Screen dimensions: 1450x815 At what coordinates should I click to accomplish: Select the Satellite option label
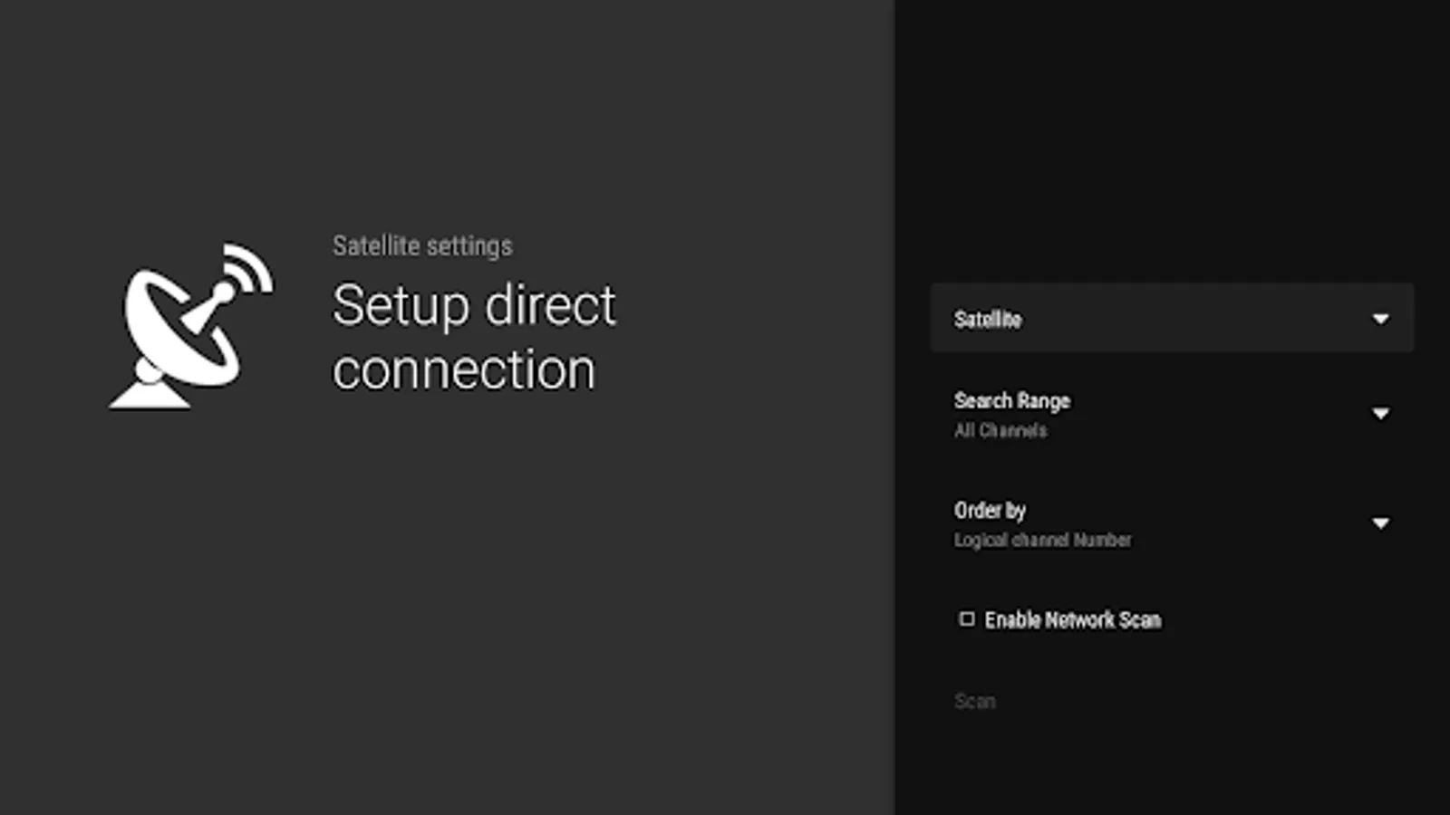pos(987,320)
